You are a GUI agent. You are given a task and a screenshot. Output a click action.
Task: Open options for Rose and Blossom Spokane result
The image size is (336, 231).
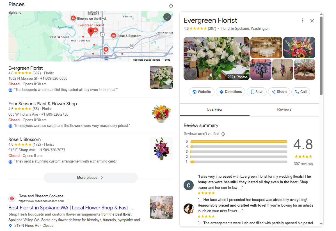68,201
